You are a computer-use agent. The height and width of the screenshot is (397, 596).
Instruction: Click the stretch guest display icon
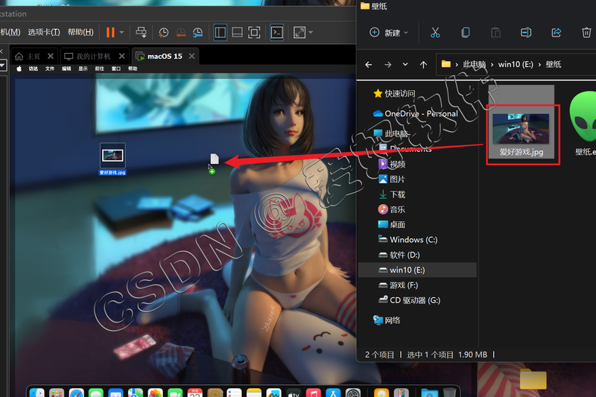[299, 32]
